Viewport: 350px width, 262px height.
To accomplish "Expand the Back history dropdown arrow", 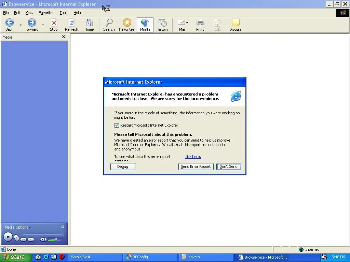I will (x=21, y=25).
